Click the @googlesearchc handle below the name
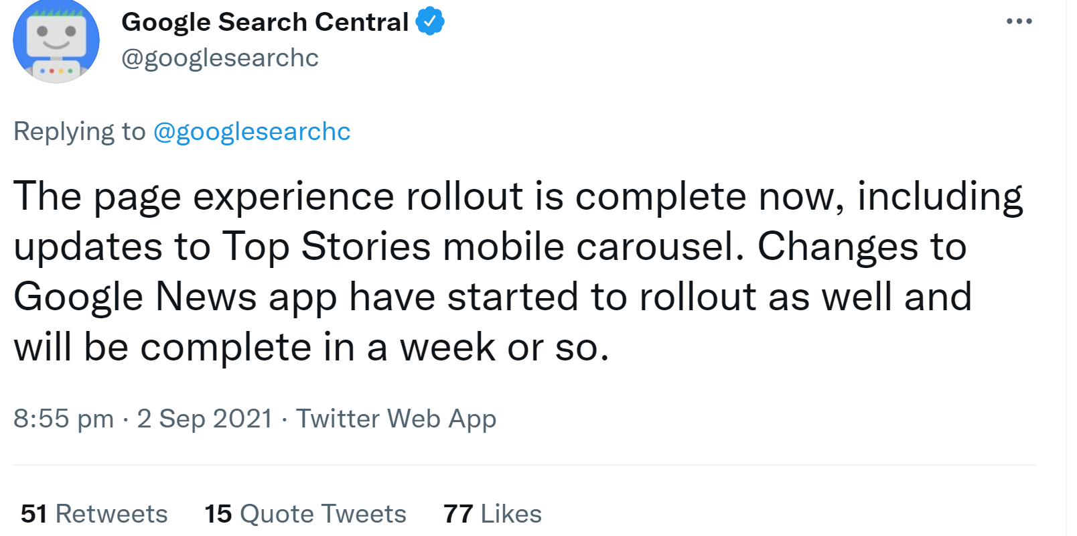Viewport: 1077px width, 536px height. point(220,58)
